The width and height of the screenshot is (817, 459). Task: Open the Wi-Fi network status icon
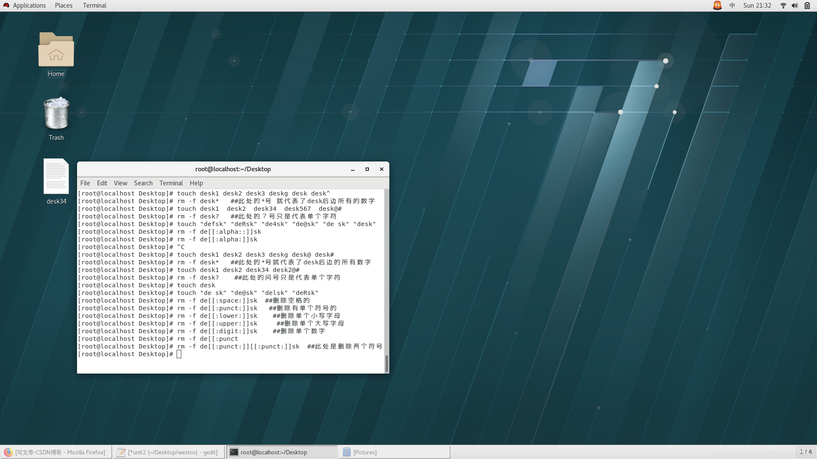click(x=783, y=6)
